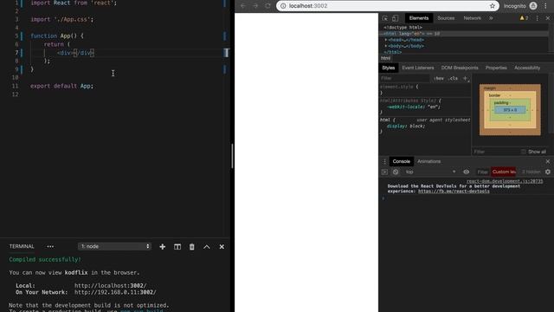Click the create live expression eye icon

tap(466, 172)
